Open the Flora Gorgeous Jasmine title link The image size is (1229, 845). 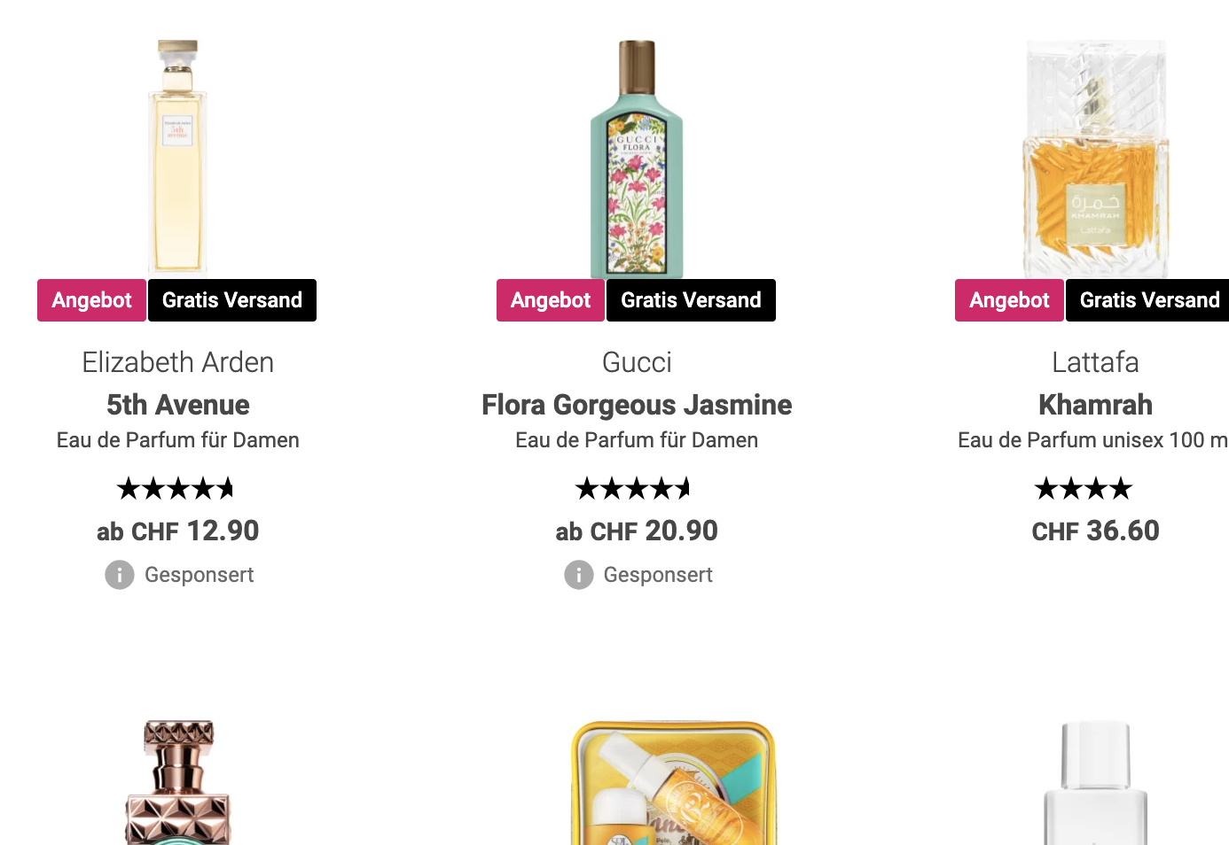coord(637,405)
